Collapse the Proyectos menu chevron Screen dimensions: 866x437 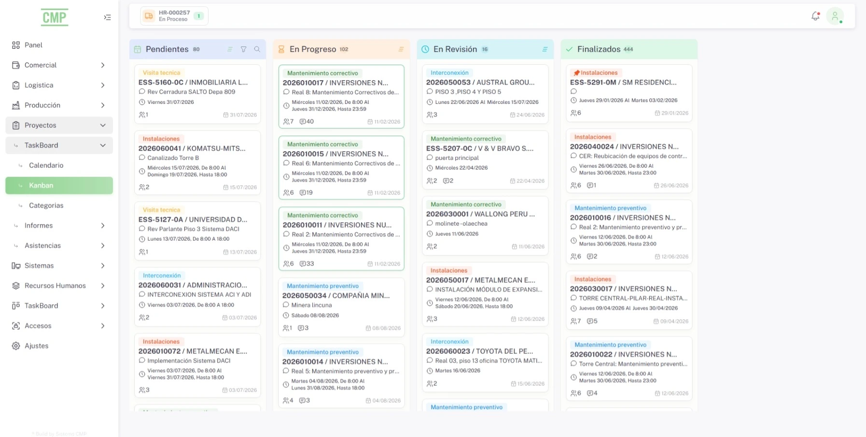click(x=103, y=125)
